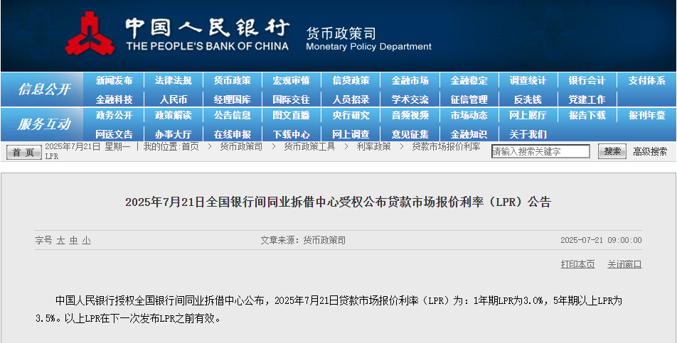Select 反洗钱 navigation link

click(x=528, y=99)
